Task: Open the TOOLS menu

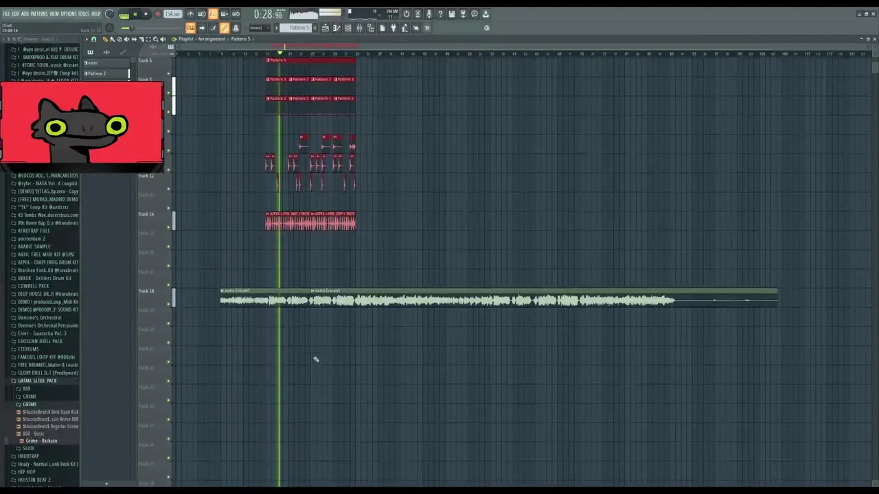Action: 84,14
